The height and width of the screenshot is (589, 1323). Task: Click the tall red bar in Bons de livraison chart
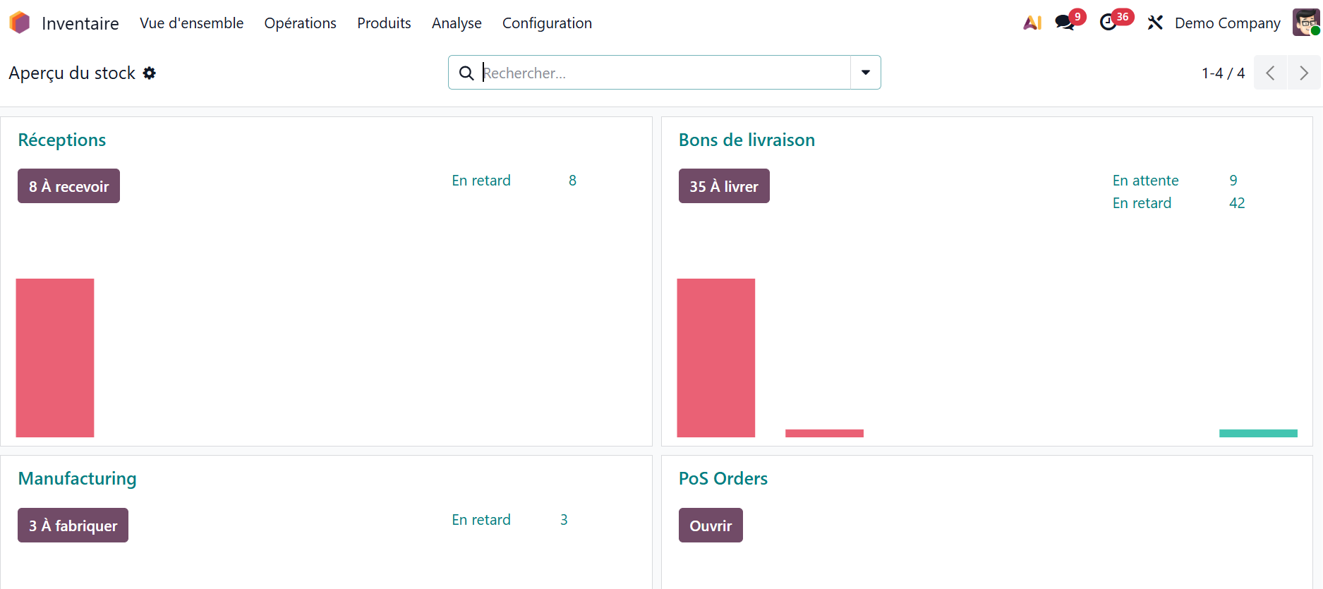(716, 358)
